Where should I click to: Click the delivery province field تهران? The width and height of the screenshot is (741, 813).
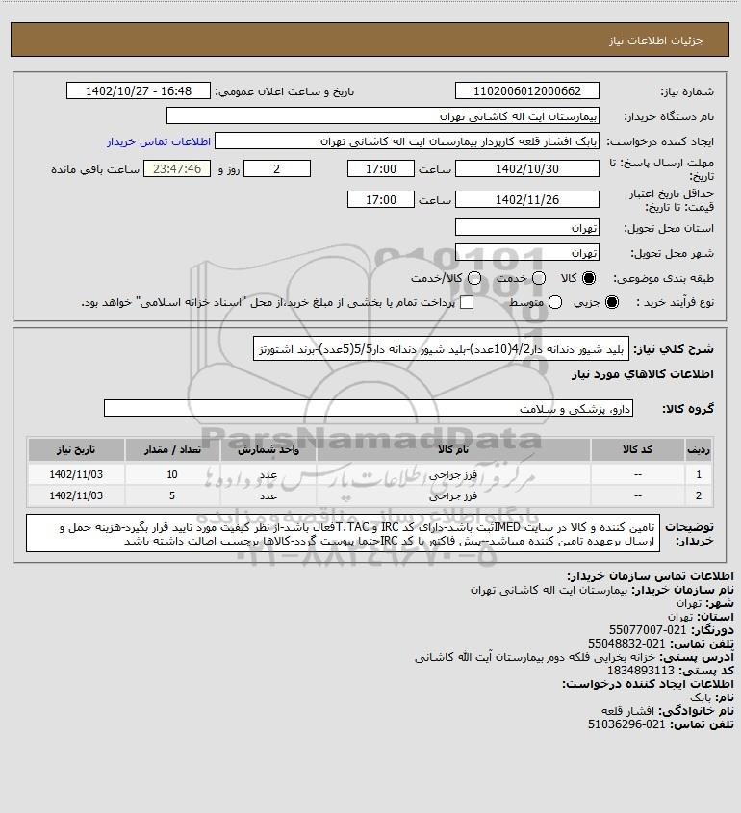coord(526,228)
